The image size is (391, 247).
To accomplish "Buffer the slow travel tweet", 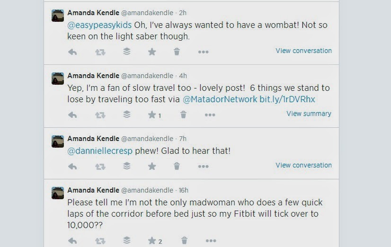I will pos(126,115).
